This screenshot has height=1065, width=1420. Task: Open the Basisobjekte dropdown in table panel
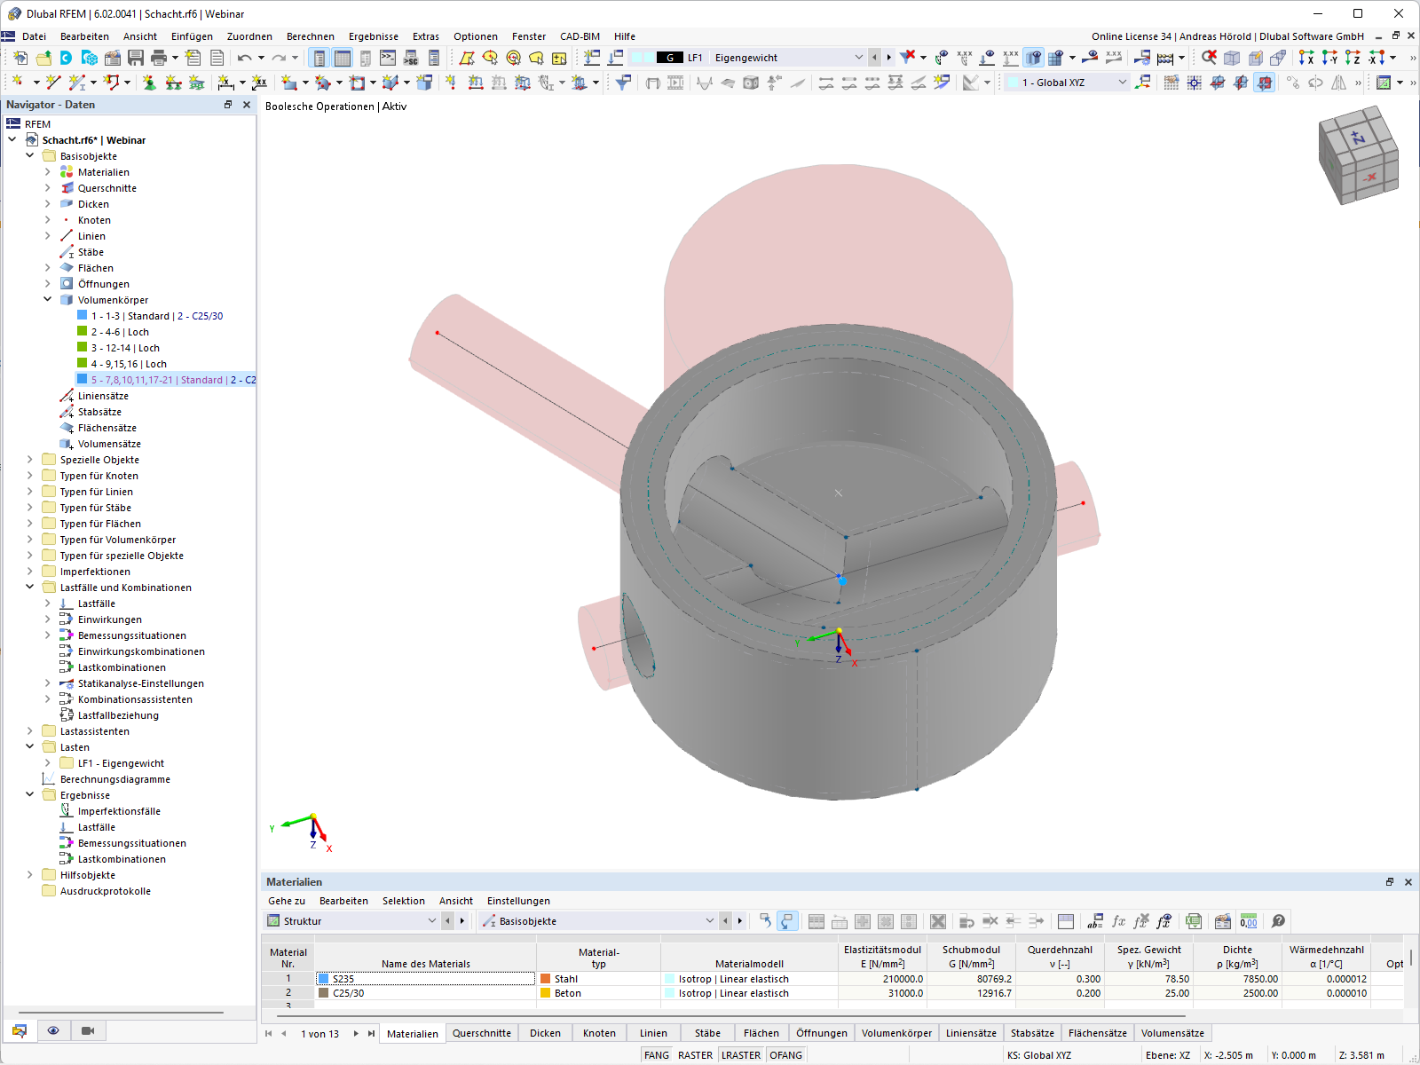click(709, 921)
